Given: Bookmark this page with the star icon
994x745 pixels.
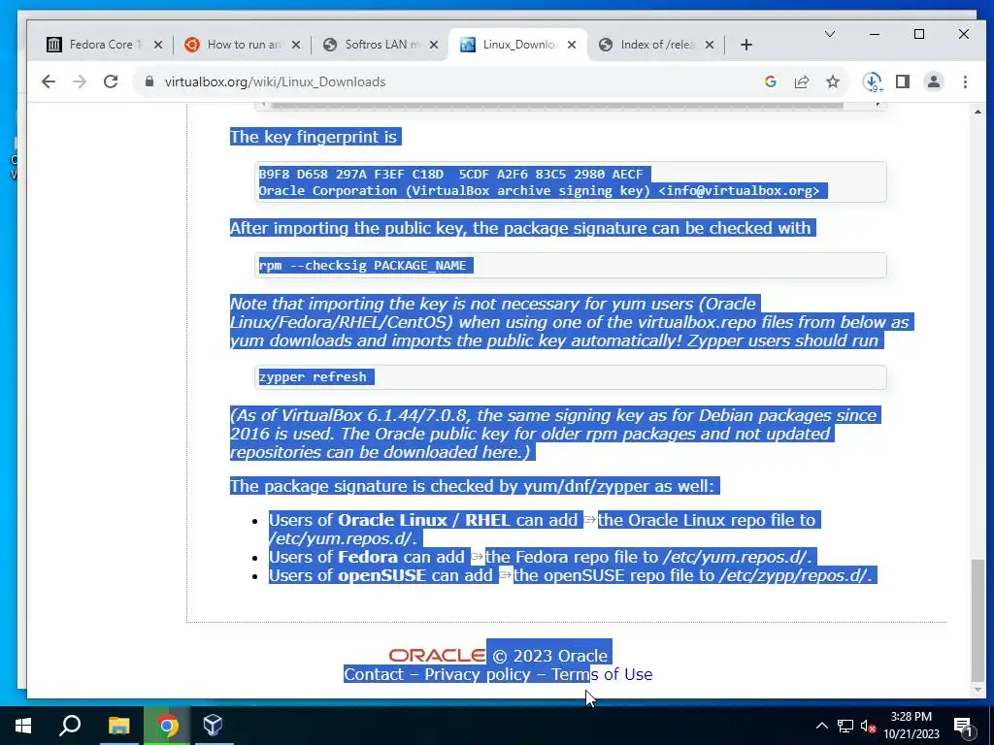Looking at the screenshot, I should point(833,81).
